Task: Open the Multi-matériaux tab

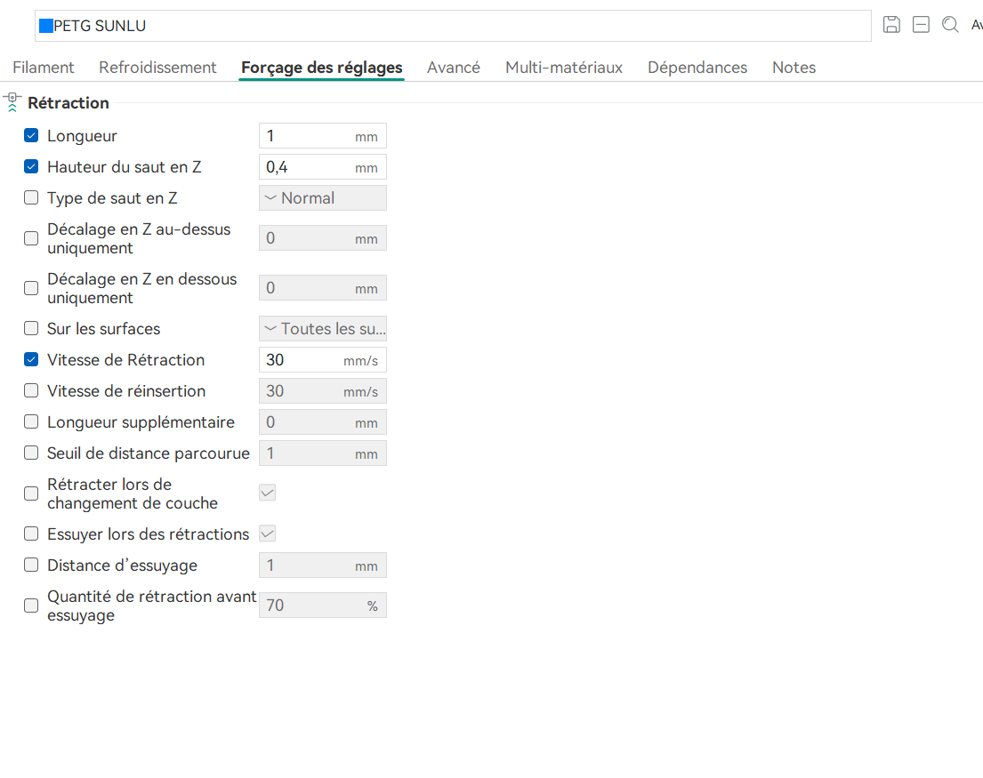Action: [x=564, y=68]
